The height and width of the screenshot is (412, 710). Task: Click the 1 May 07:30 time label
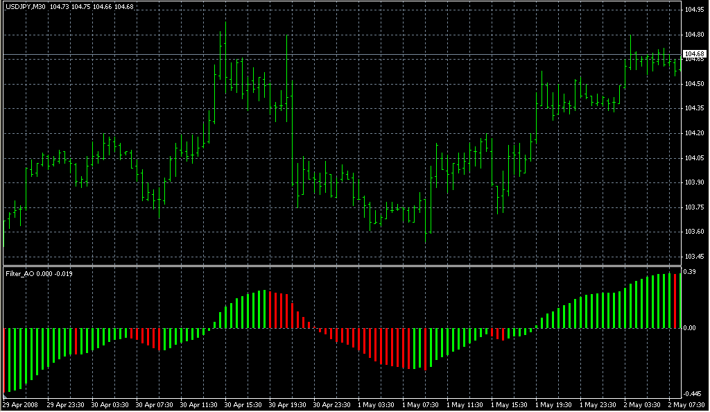click(x=419, y=404)
